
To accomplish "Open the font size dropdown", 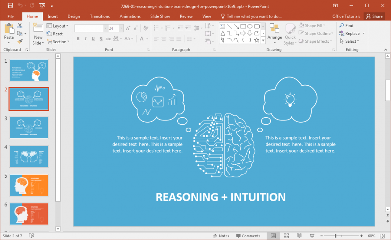I will (121, 28).
